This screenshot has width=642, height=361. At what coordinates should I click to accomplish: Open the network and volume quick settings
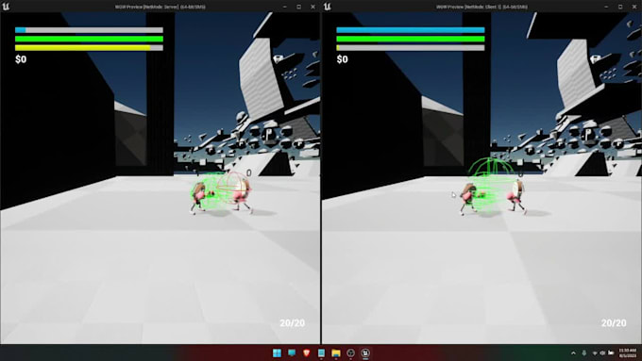coord(602,353)
